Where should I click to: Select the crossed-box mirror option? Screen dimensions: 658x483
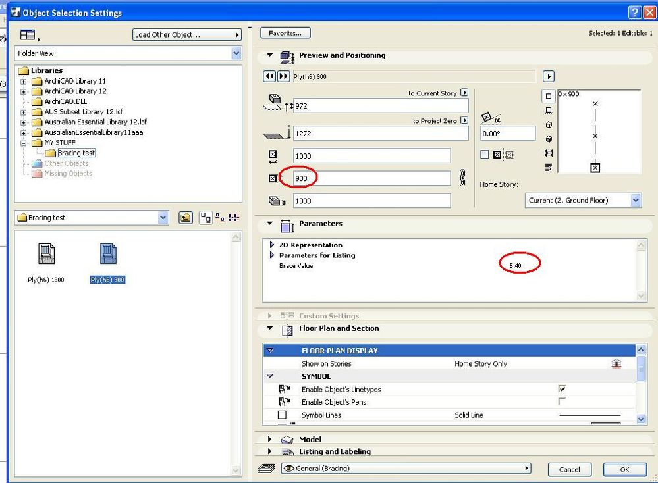(x=497, y=155)
